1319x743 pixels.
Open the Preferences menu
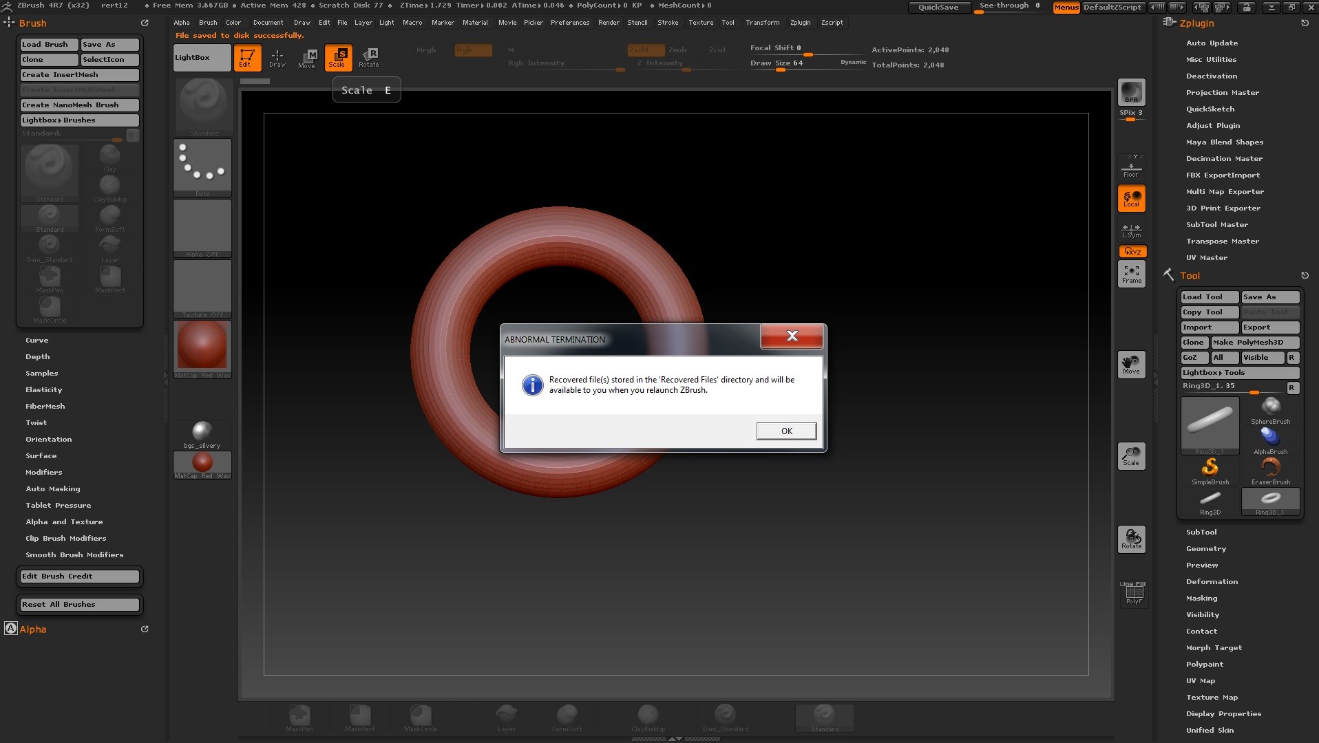[x=570, y=23]
